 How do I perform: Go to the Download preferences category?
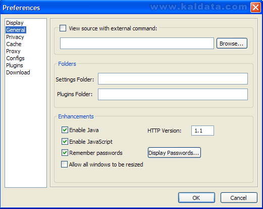(18, 72)
